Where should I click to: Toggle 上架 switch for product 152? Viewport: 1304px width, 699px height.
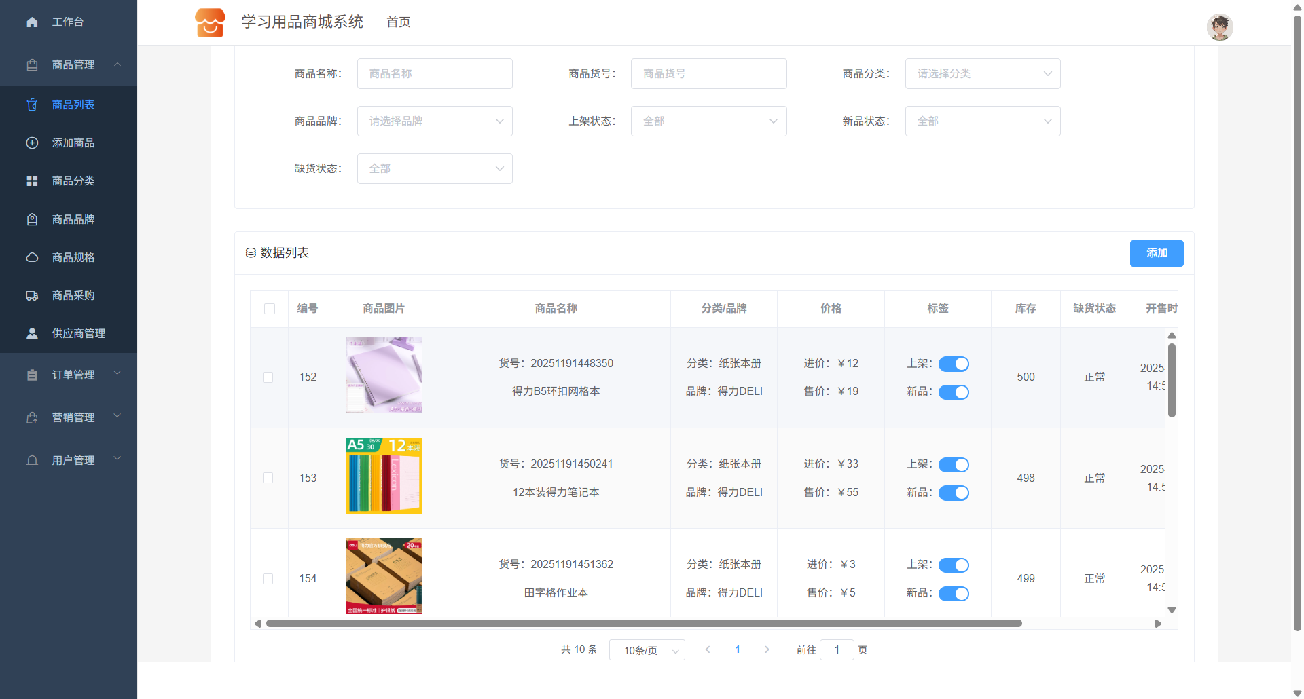(x=954, y=364)
